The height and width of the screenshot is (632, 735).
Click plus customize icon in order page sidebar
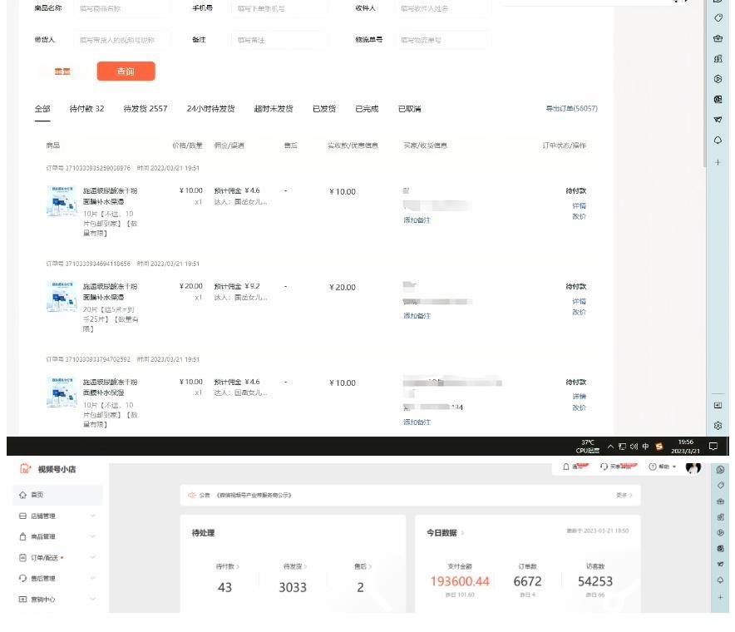click(x=718, y=162)
